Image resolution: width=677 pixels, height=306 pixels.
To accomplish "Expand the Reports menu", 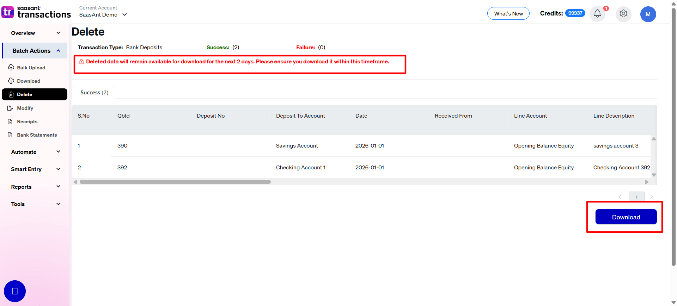I will pos(35,187).
